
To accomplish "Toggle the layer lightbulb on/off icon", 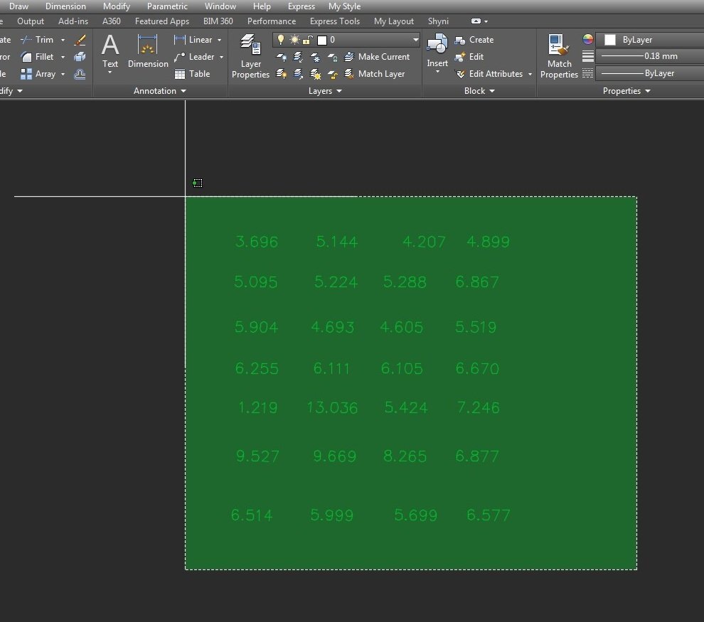I will (x=281, y=40).
